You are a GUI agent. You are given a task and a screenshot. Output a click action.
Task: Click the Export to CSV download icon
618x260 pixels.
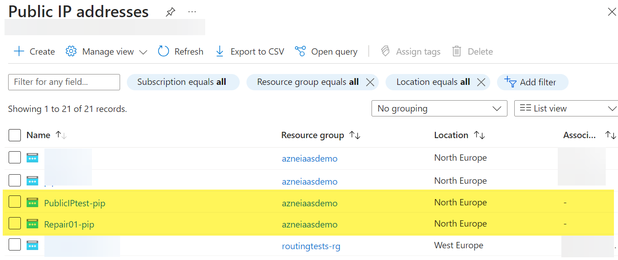(x=220, y=51)
